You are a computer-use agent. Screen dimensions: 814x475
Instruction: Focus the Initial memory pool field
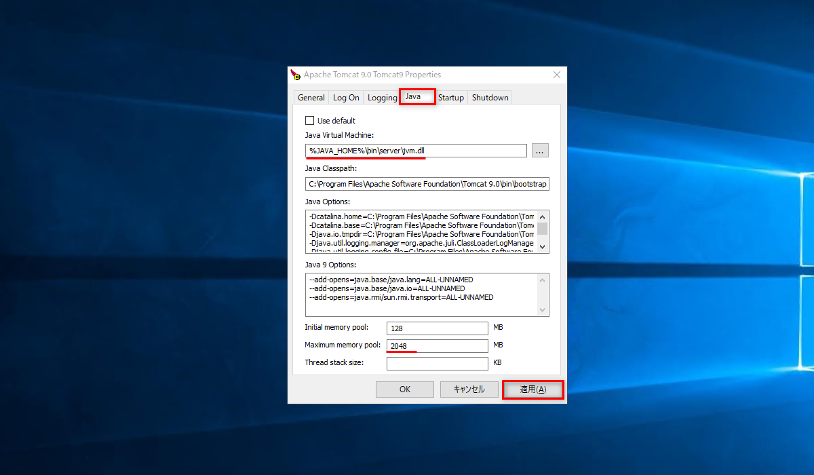point(438,328)
